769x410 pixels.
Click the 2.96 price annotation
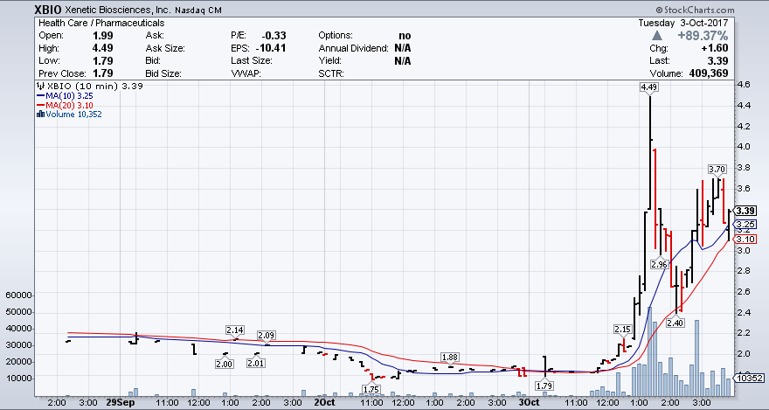coord(659,264)
